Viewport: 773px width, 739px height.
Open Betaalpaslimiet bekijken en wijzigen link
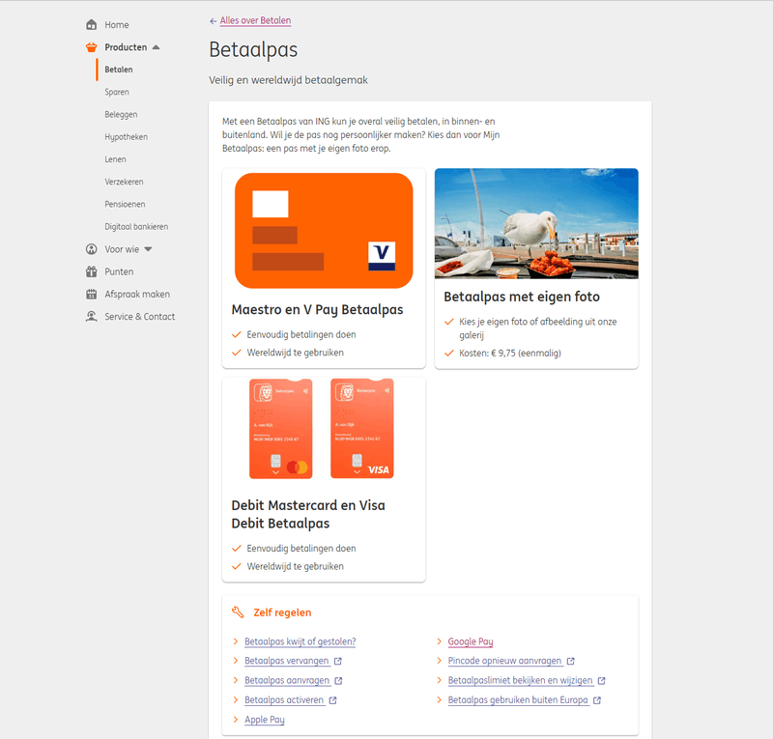(520, 680)
